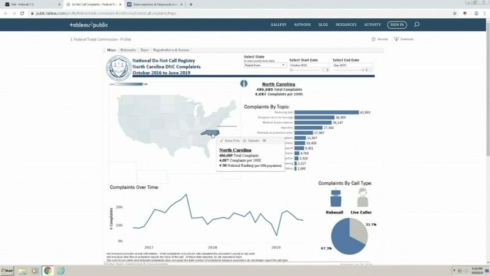The width and height of the screenshot is (490, 276).
Task: Click the Medical & prescriptions bar
Action: 313,123
